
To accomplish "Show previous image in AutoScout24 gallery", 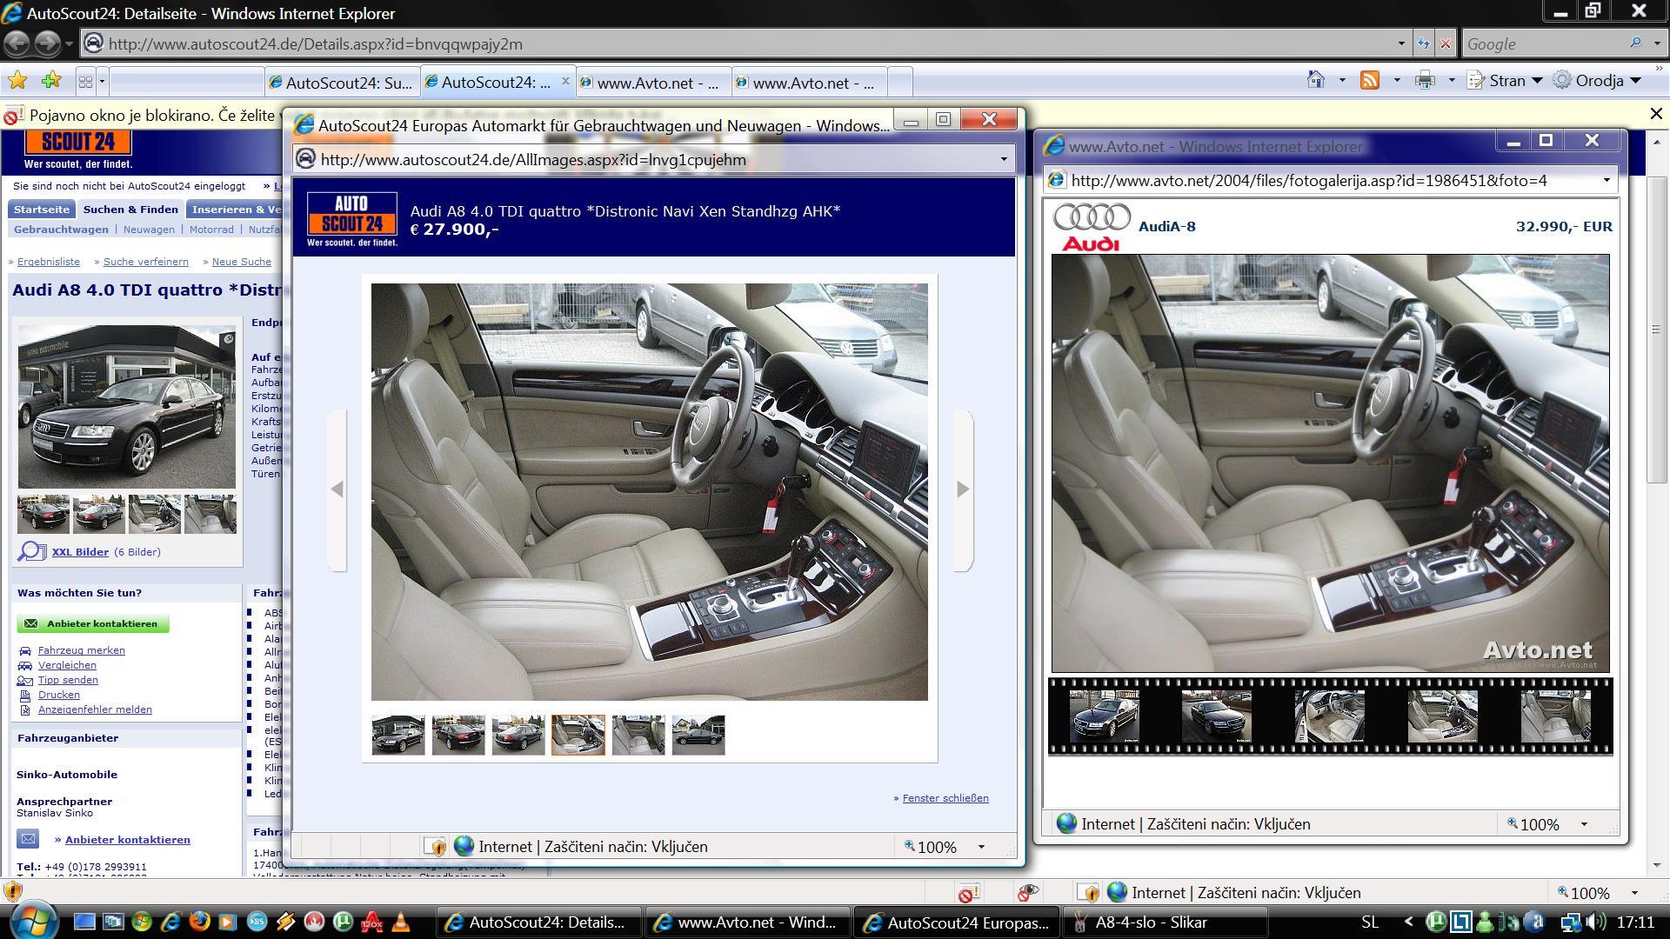I will coord(337,489).
